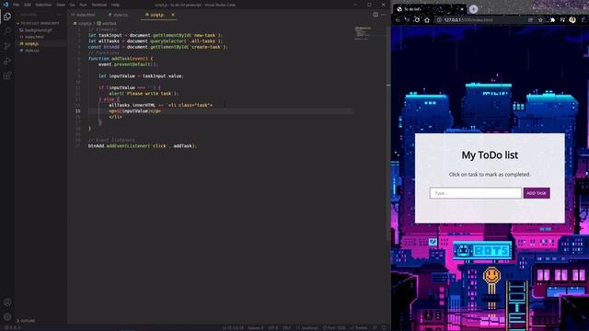Image resolution: width=589 pixels, height=331 pixels.
Task: Open the Selection menu
Action: (x=43, y=5)
